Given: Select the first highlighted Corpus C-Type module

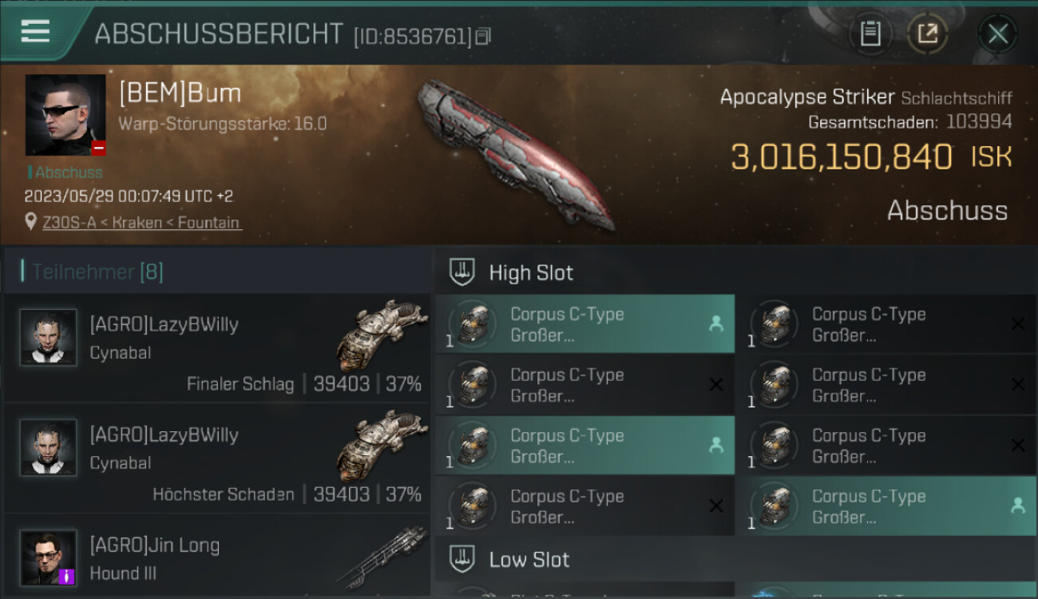Looking at the screenshot, I should (584, 324).
